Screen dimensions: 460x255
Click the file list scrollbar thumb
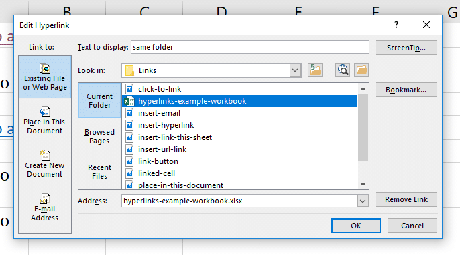click(x=363, y=128)
